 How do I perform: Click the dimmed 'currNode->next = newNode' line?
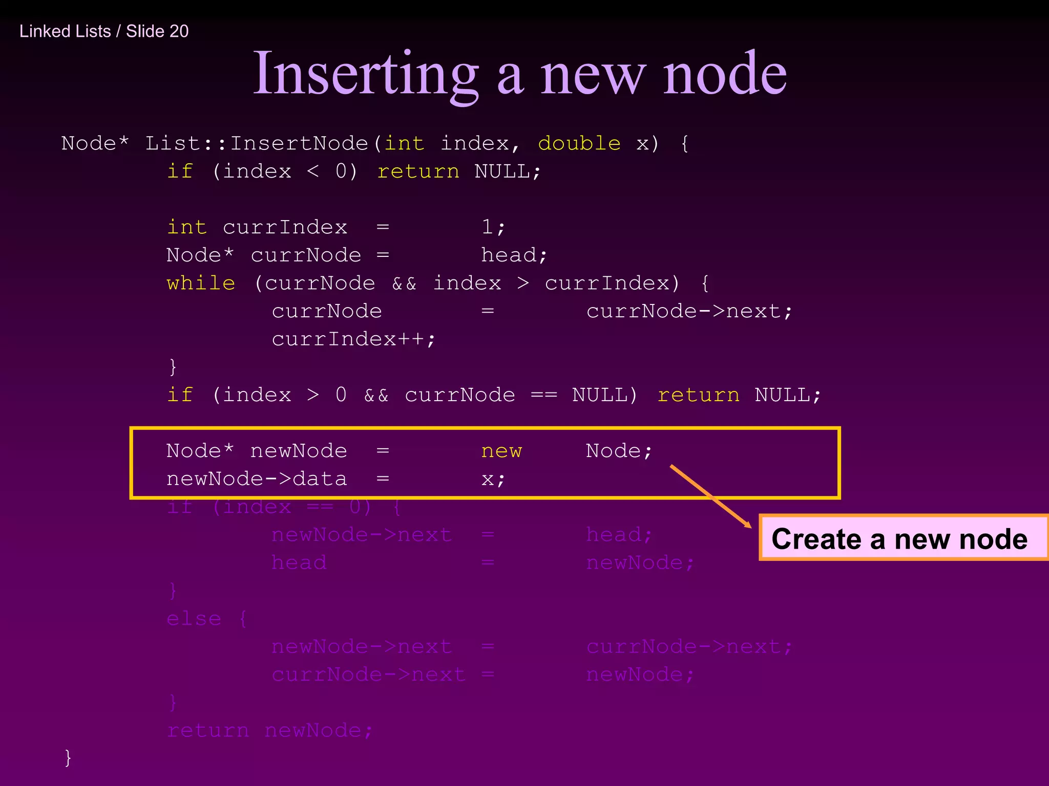click(x=481, y=675)
